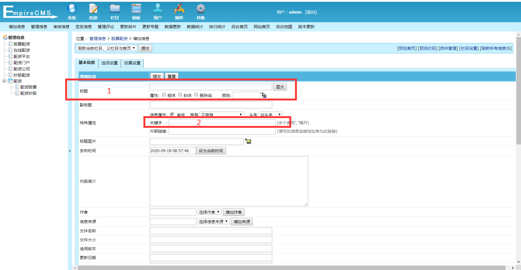Click the 增加作者 button
521x270 pixels.
(x=234, y=212)
